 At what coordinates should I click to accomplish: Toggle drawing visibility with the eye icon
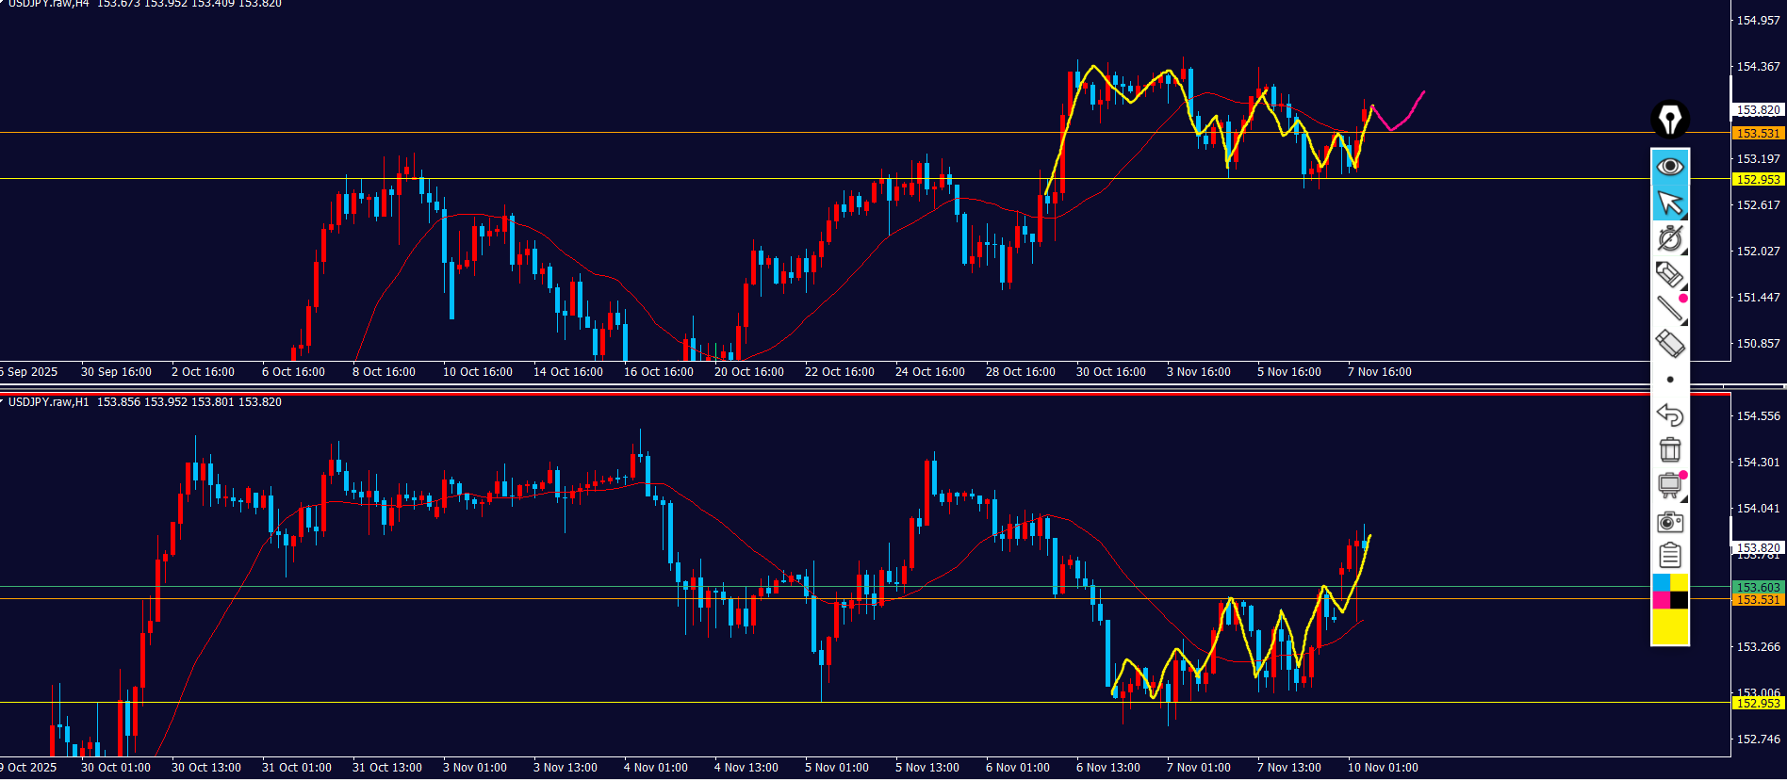(x=1670, y=167)
